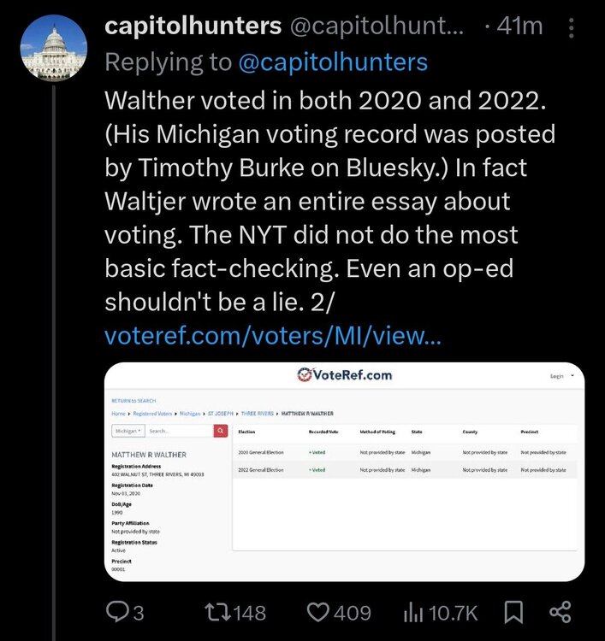Like the tweet with heart icon
Image resolution: width=605 pixels, height=641 pixels.
point(318,612)
